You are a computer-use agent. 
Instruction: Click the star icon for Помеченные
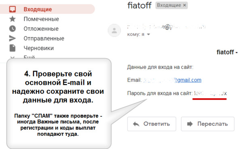point(13,19)
